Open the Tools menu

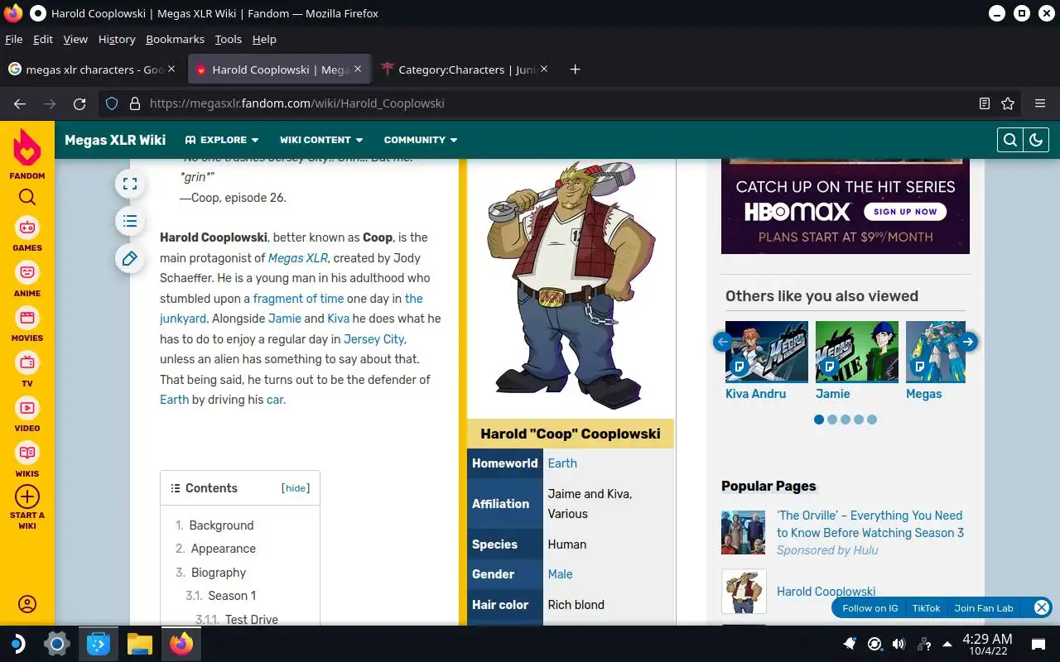click(228, 39)
